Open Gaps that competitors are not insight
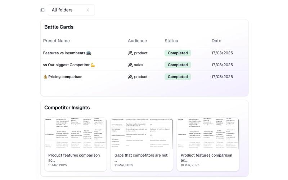Viewport: 288px width, 180px height. [x=141, y=145]
